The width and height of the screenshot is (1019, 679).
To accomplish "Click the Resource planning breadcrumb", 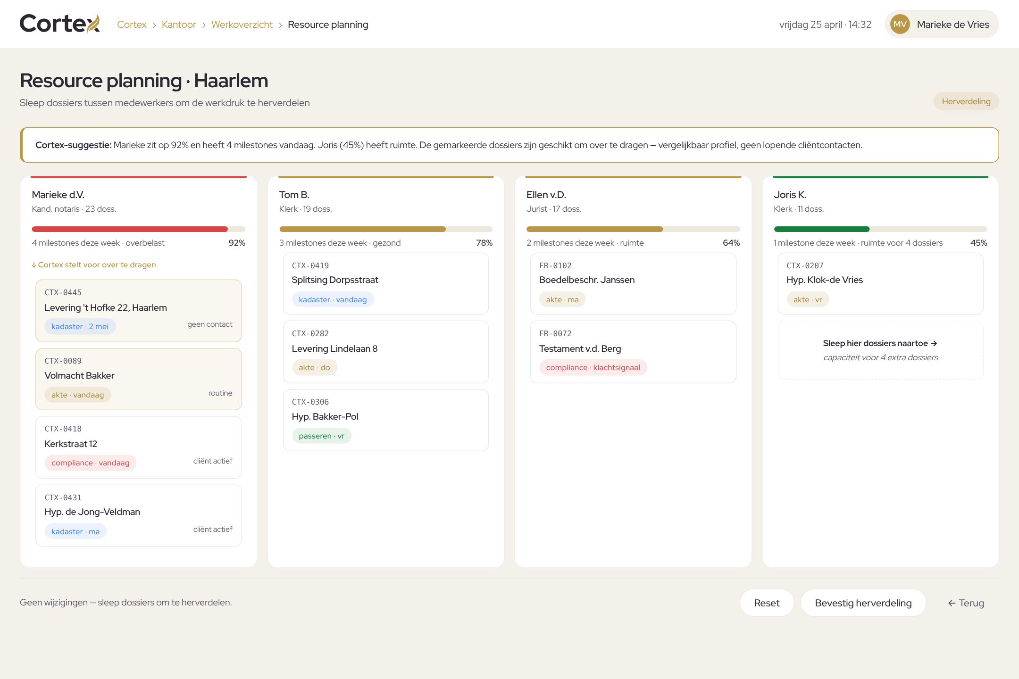I will tap(328, 25).
